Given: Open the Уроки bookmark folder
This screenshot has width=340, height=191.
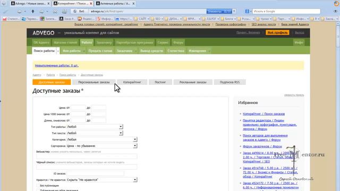Looking at the screenshot, I should (x=264, y=19).
